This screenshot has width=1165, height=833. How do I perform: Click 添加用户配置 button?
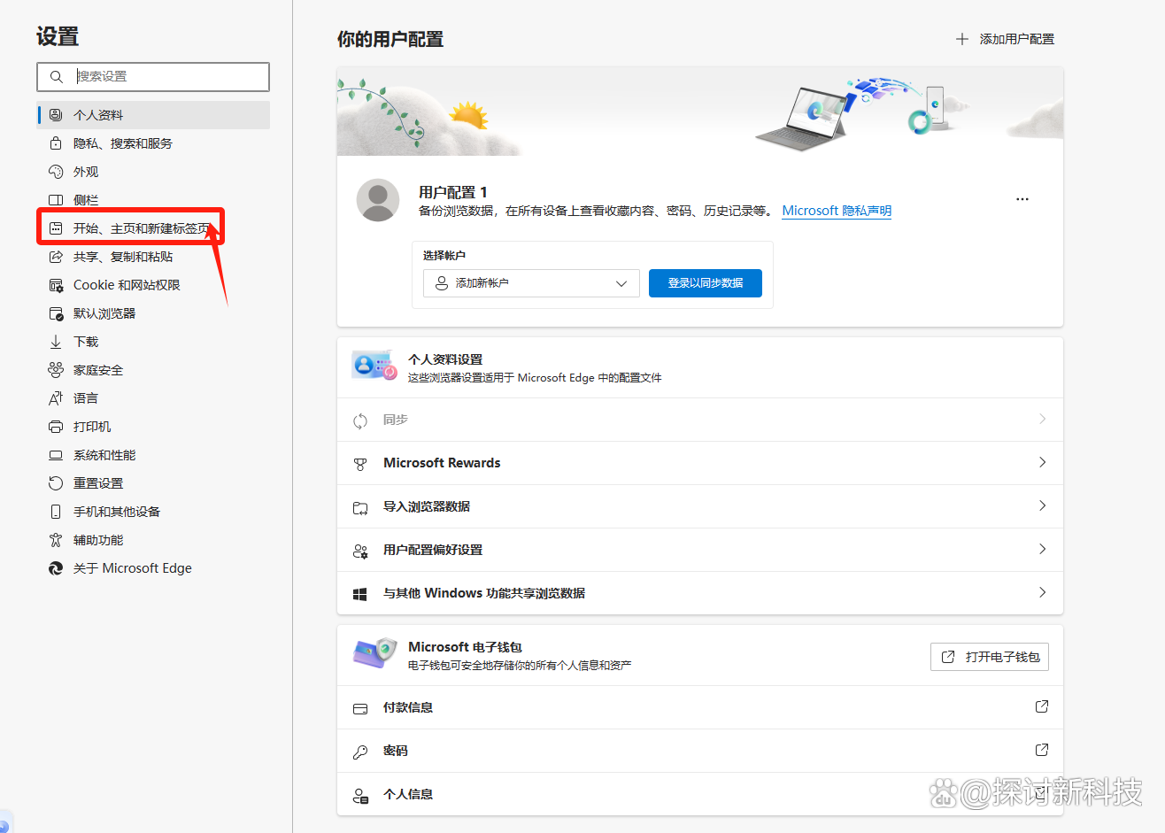tap(1006, 39)
